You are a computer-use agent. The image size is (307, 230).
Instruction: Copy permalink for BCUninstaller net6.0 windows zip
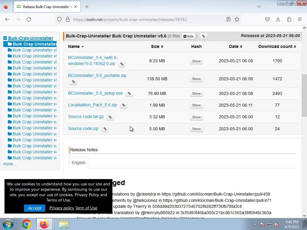(122, 64)
